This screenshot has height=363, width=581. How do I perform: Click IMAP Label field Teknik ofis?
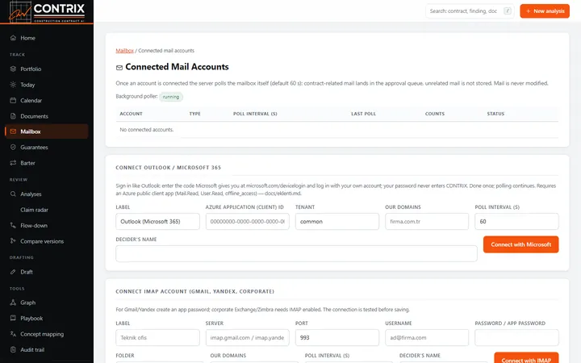pyautogui.click(x=157, y=337)
